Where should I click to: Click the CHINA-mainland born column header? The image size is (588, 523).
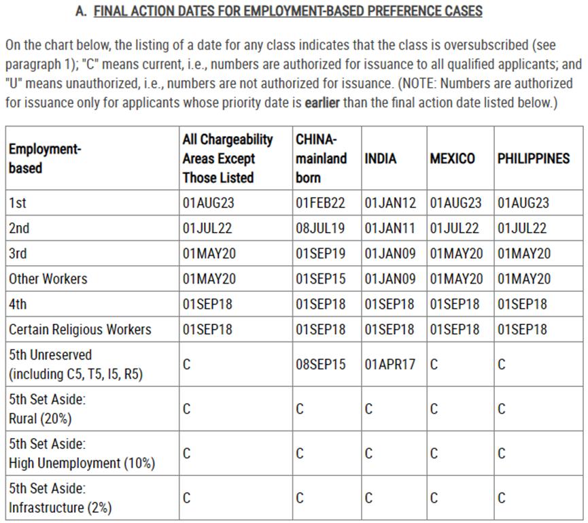click(321, 158)
